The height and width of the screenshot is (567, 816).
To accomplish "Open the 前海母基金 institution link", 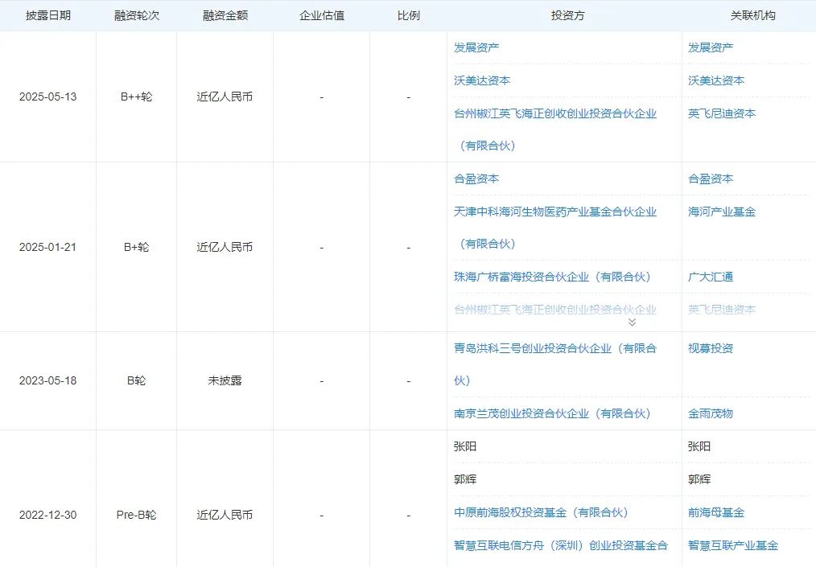I will 716,512.
